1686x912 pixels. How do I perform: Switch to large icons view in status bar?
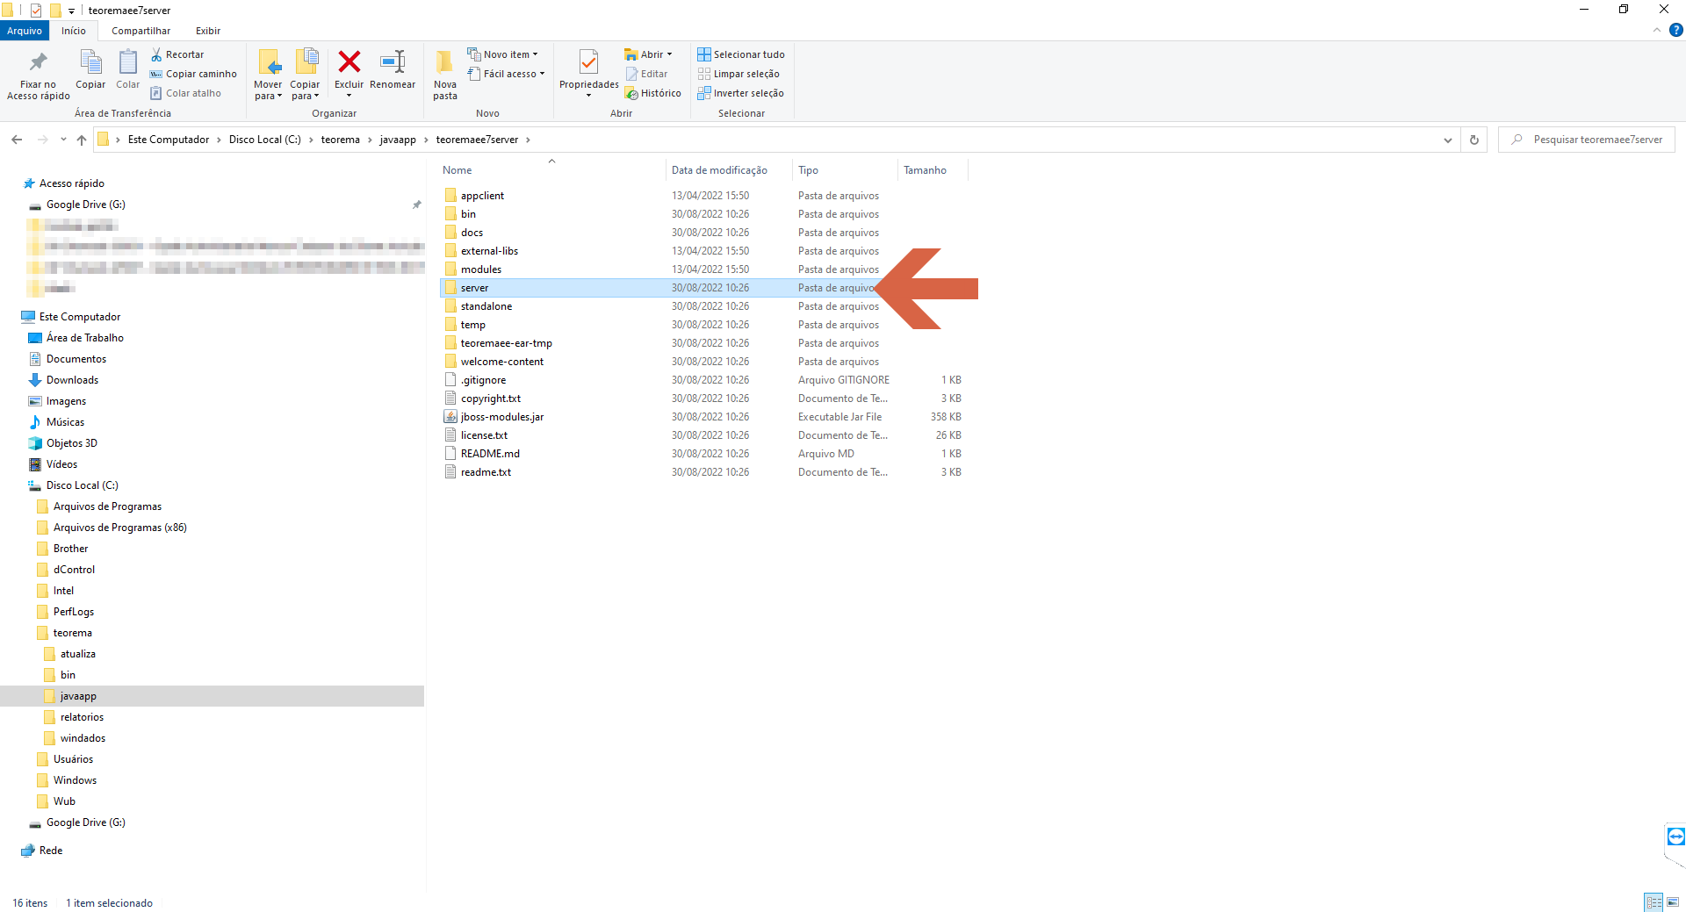click(1673, 902)
